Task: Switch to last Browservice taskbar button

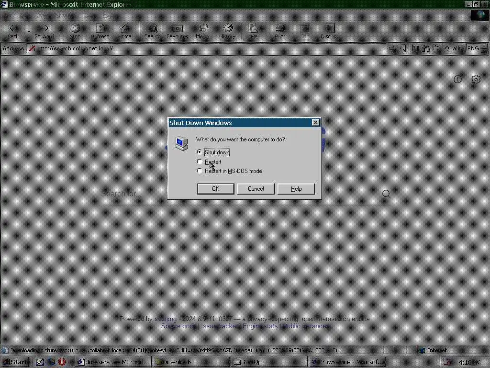Action: click(347, 362)
